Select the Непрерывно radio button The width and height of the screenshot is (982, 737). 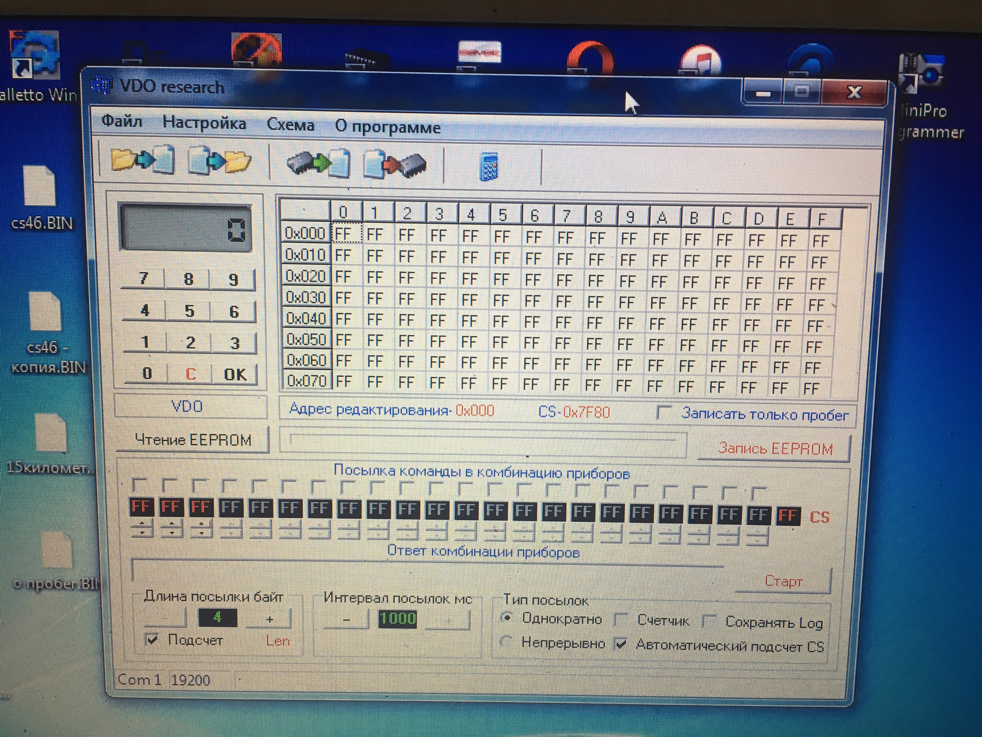[506, 641]
